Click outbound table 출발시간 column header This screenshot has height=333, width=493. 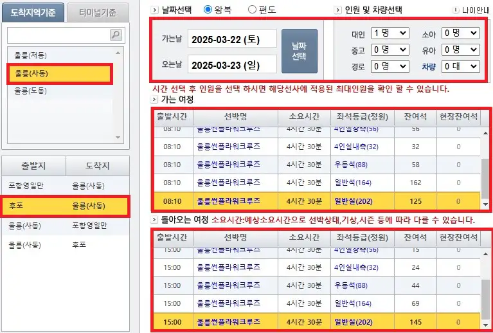[172, 117]
